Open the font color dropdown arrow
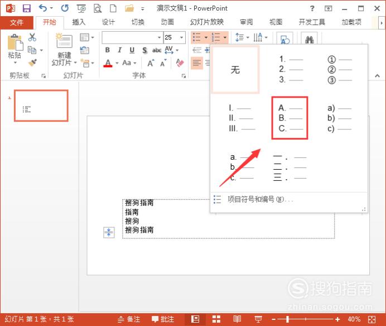 tap(117, 63)
